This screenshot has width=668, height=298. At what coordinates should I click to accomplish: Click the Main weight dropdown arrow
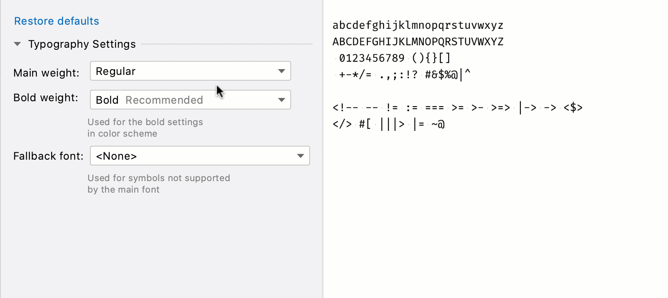tap(282, 71)
